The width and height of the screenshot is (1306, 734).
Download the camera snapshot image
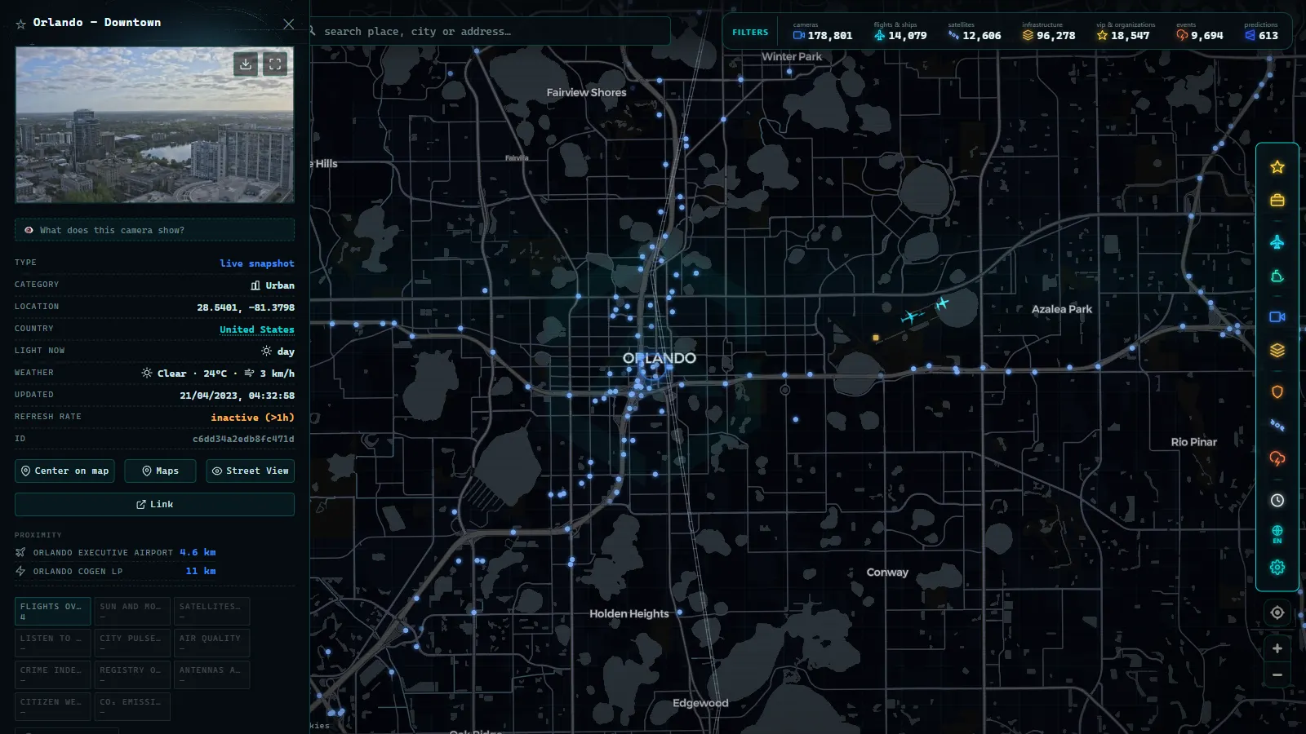[246, 64]
